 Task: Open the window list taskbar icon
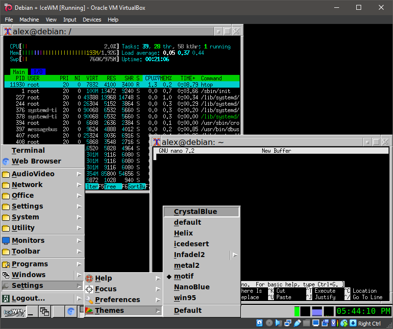tap(45, 311)
